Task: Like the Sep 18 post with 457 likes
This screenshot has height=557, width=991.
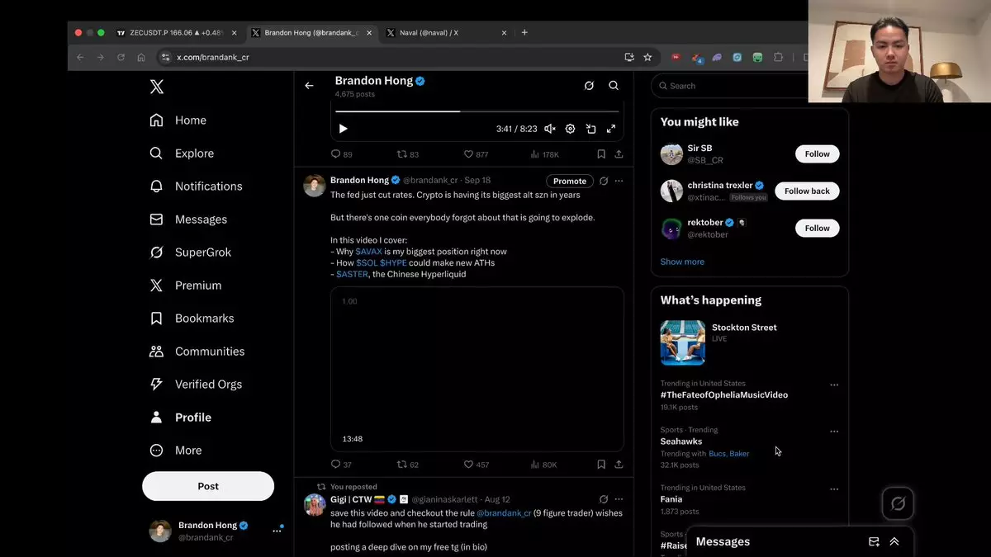Action: pos(468,465)
